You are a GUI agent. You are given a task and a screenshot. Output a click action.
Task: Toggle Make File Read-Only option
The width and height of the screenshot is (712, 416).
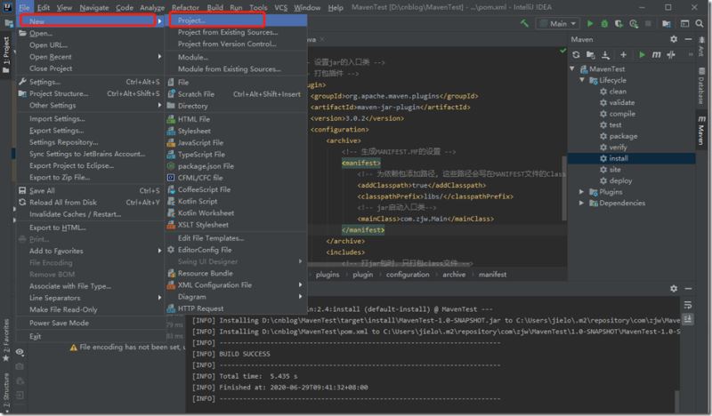click(x=63, y=309)
